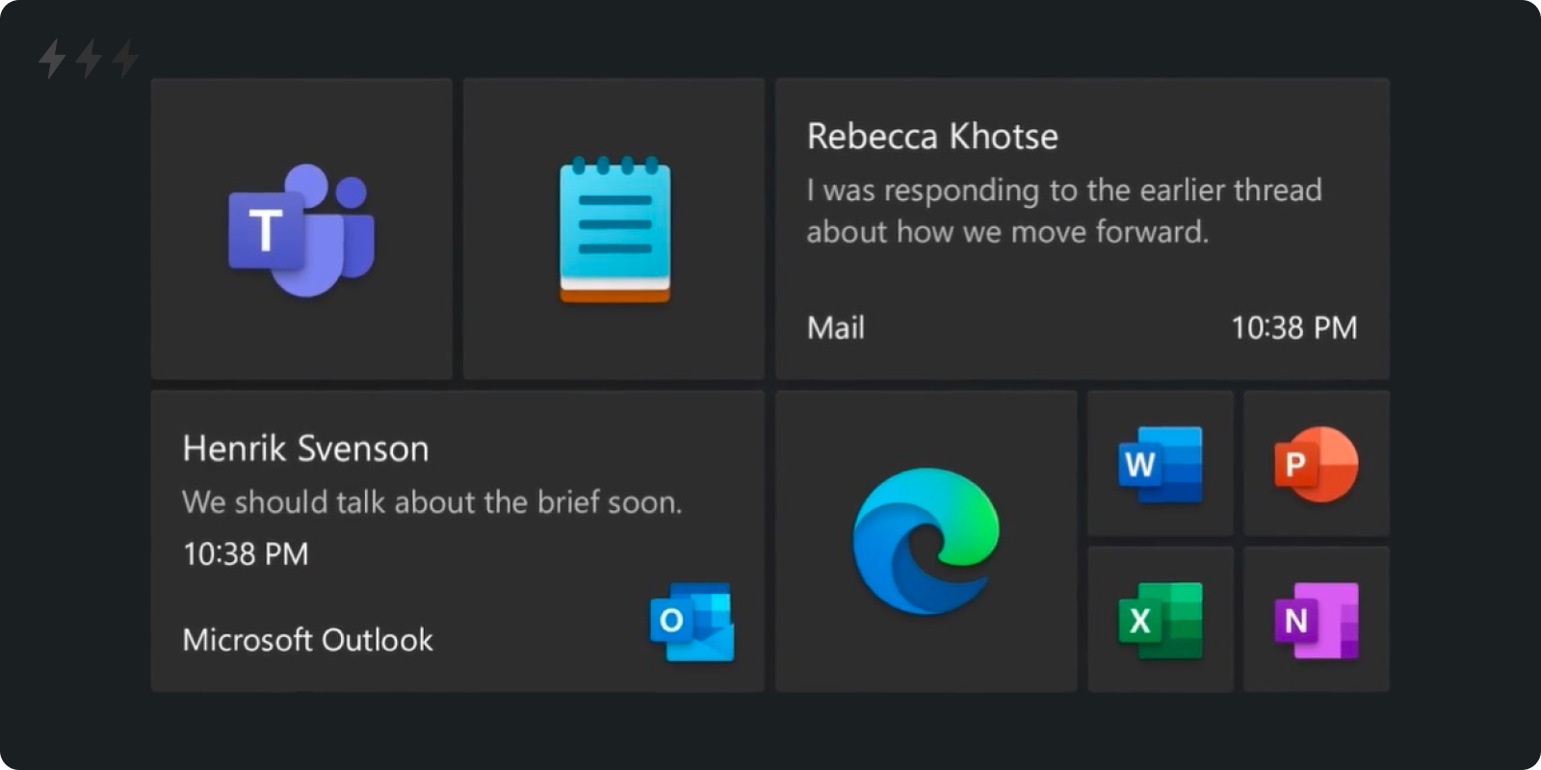
Task: Open Rebecca Khotse's mail message
Action: coord(1083,229)
